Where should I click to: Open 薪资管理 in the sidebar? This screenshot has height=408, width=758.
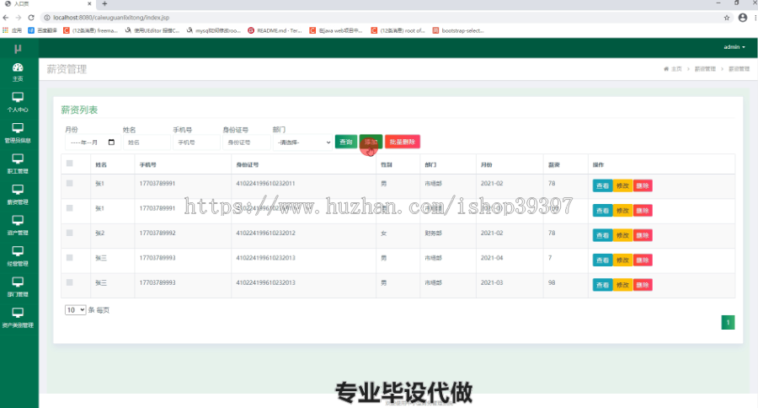[x=18, y=195]
